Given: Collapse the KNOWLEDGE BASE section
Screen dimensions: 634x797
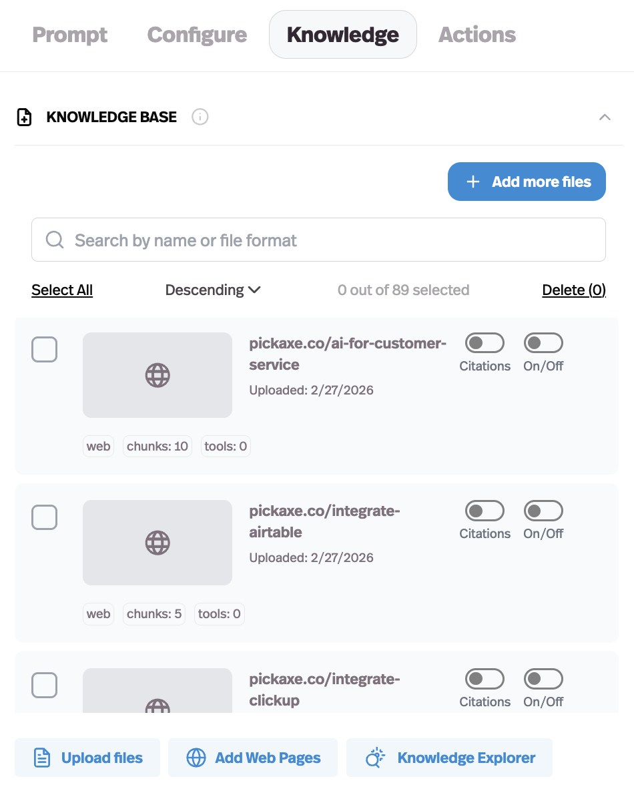Looking at the screenshot, I should pyautogui.click(x=605, y=117).
